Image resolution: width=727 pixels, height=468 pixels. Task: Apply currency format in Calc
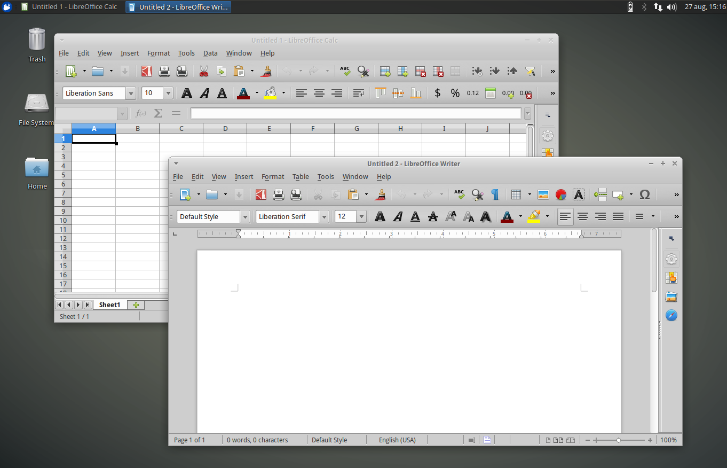tap(437, 92)
